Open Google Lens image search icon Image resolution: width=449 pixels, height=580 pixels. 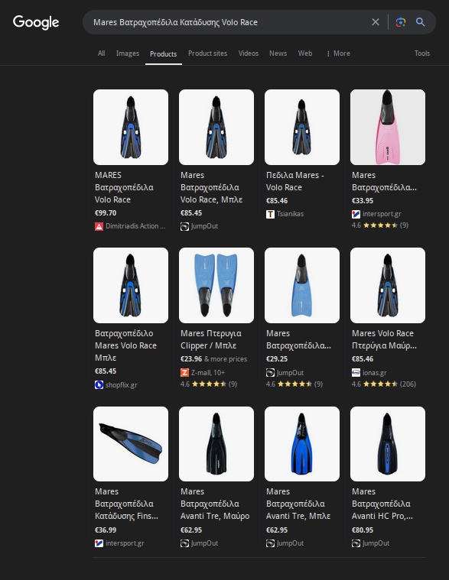pos(401,22)
